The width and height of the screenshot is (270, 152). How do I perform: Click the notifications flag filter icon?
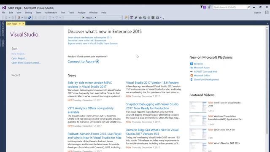point(202,7)
